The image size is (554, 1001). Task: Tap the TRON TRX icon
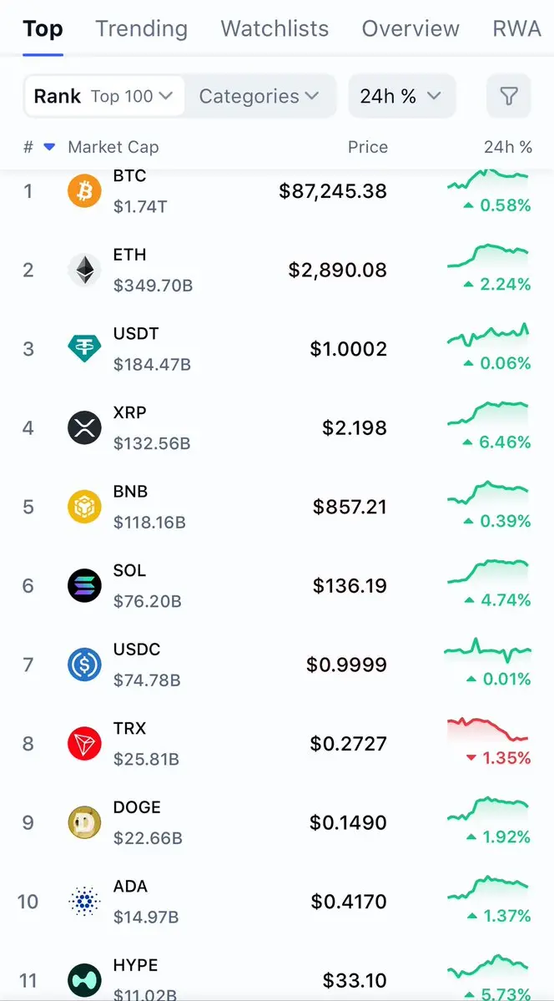pyautogui.click(x=84, y=743)
